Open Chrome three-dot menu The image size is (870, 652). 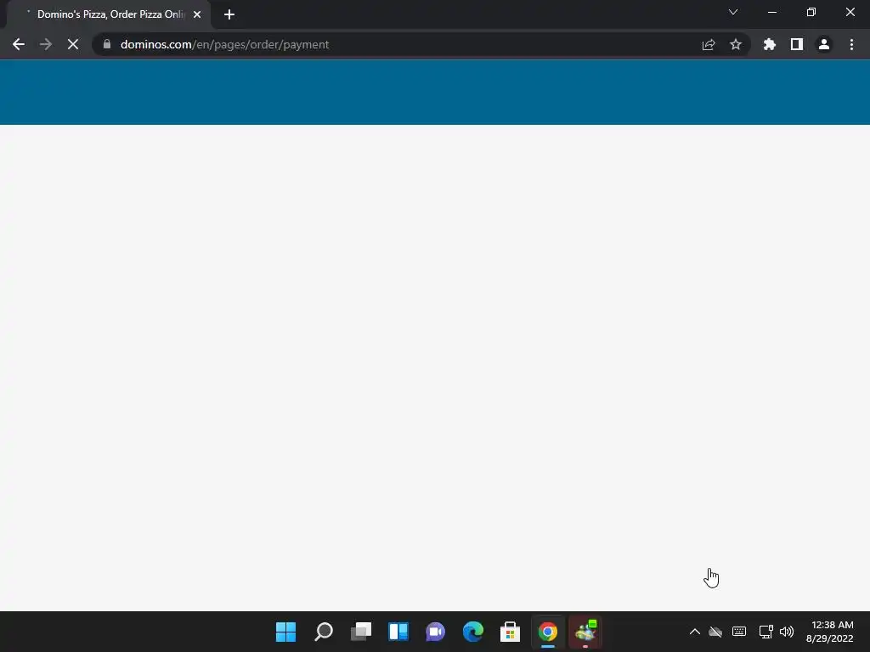tap(851, 44)
